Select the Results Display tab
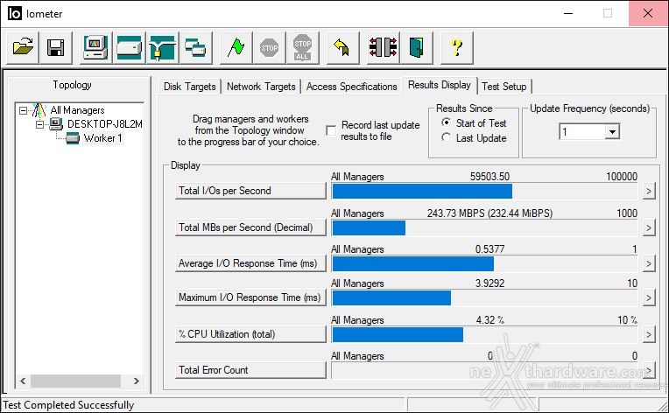Screen dimensions: 669x413 [440, 85]
